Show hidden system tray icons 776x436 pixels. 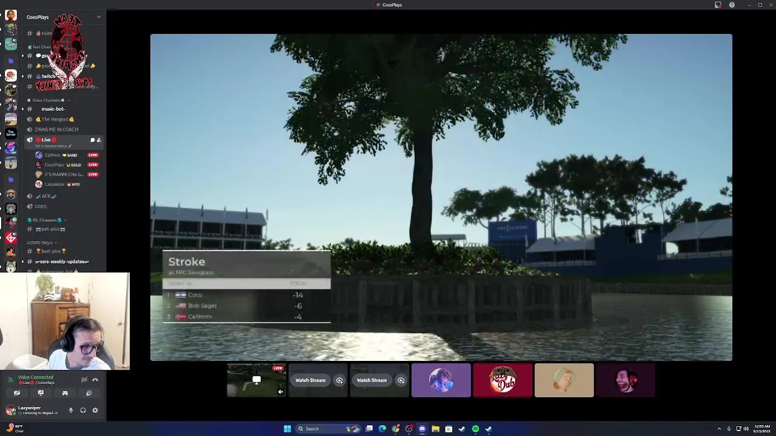coord(719,429)
